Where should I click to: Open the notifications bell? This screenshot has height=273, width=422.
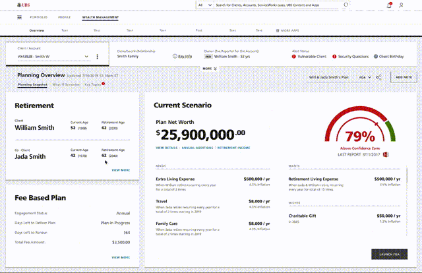point(389,5)
